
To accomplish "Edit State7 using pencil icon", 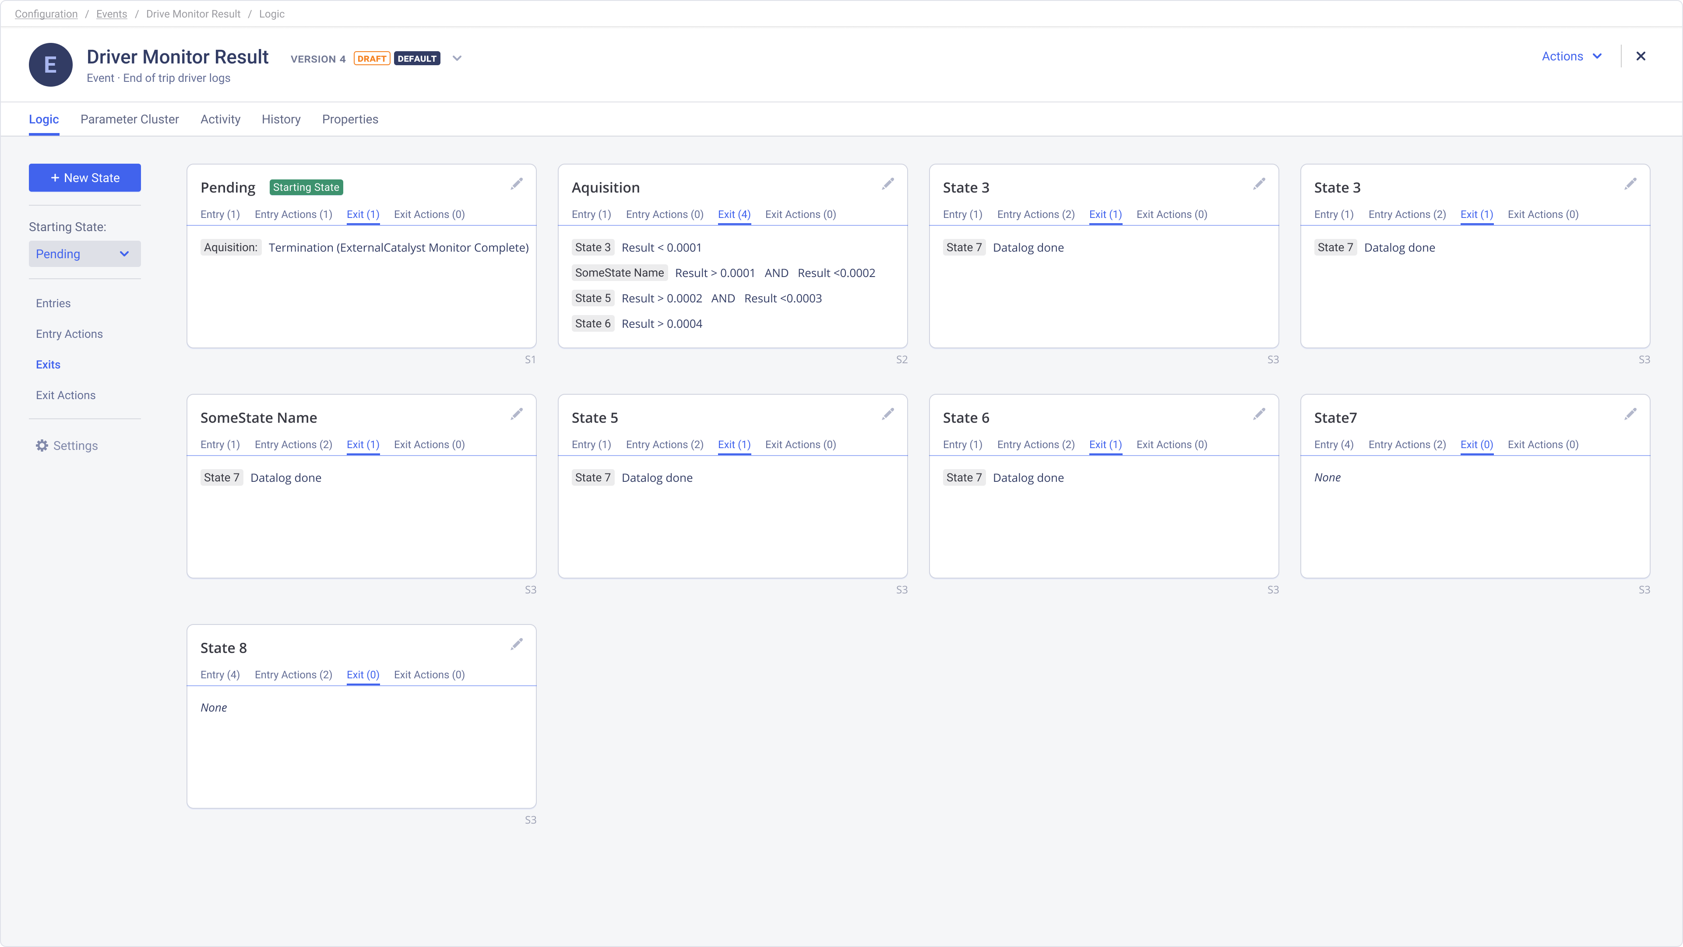I will (x=1630, y=414).
